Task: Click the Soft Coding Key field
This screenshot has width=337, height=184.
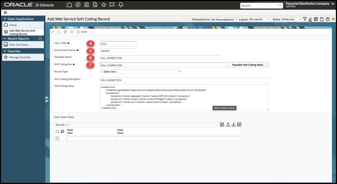Action: coord(163,65)
